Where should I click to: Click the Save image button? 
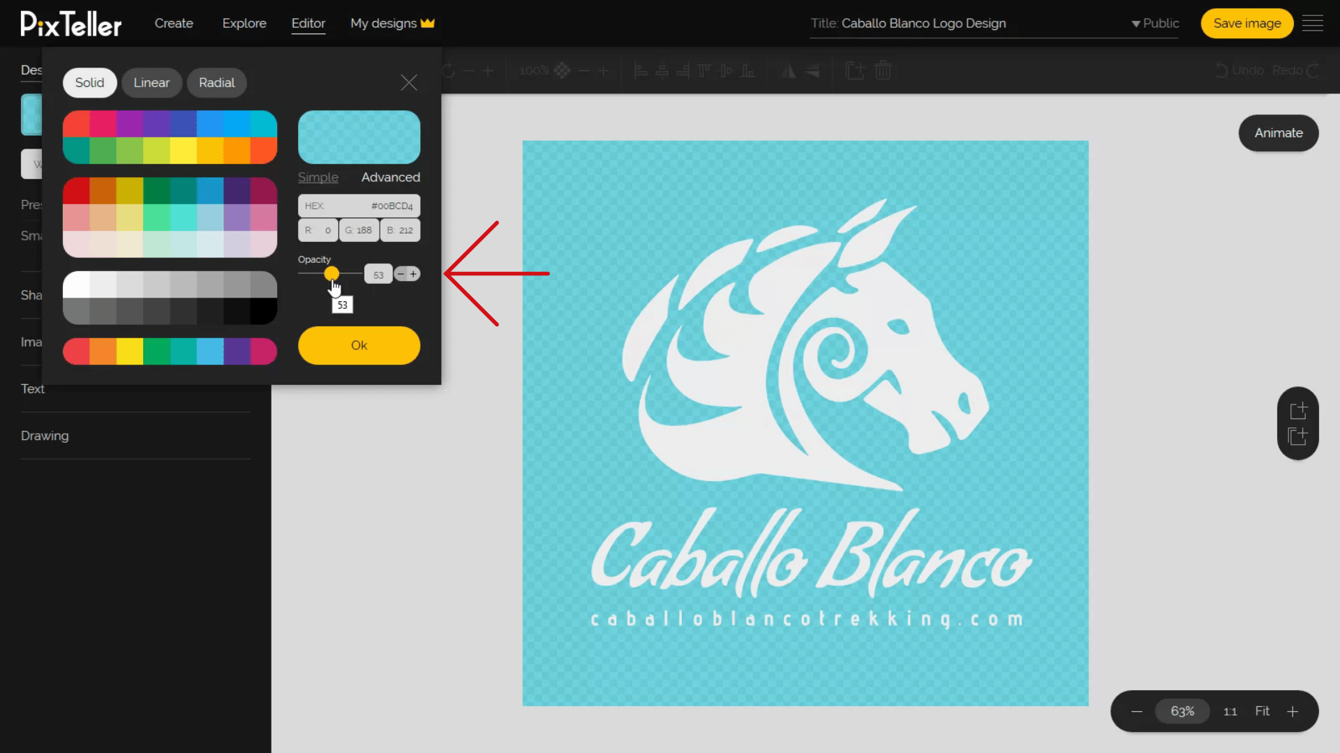click(1247, 23)
